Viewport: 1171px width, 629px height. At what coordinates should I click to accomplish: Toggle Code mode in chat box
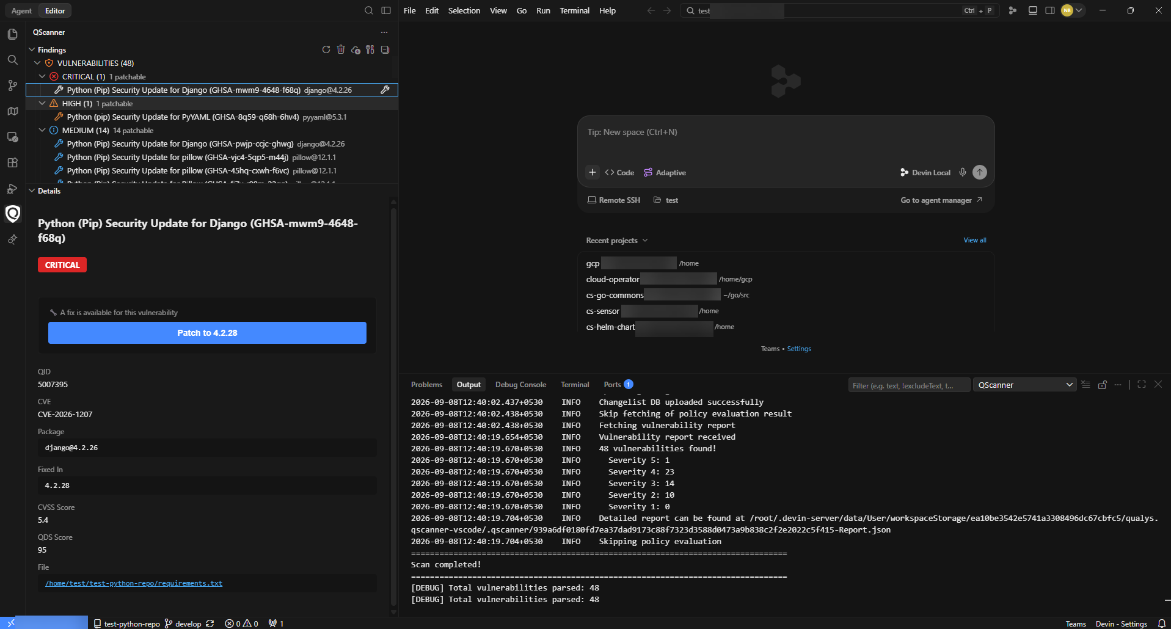[619, 172]
